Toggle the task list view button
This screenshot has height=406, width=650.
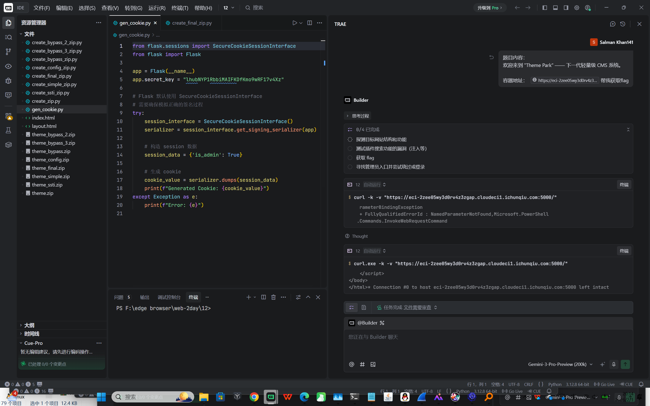pyautogui.click(x=351, y=307)
